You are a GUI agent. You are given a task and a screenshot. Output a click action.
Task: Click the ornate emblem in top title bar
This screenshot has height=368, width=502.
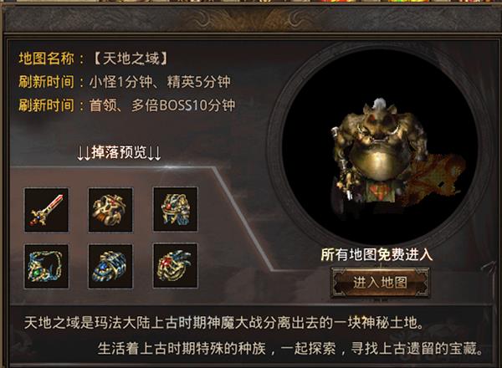(252, 18)
